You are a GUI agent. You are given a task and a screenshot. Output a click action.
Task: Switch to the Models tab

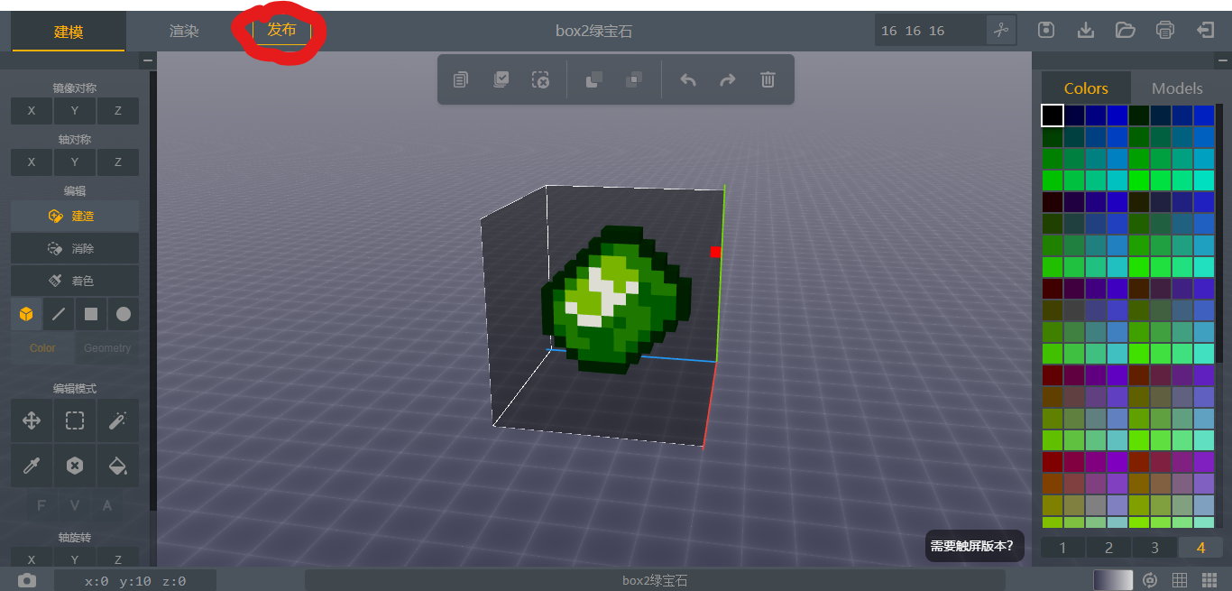click(x=1177, y=88)
